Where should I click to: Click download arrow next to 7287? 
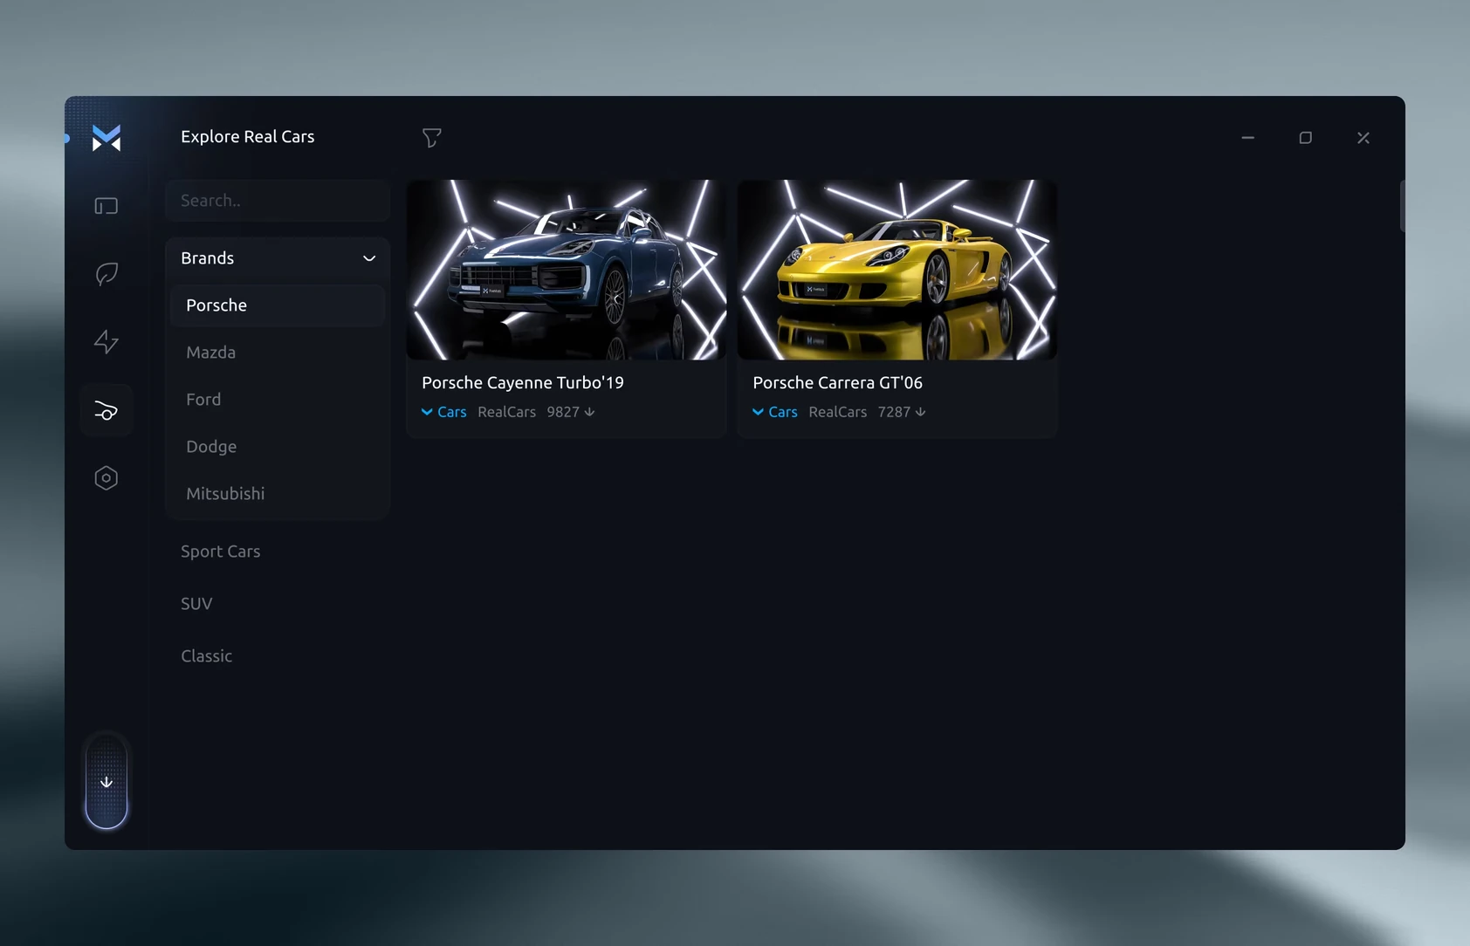[x=921, y=412]
